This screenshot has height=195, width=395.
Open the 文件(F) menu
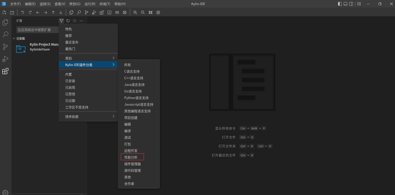coord(15,4)
